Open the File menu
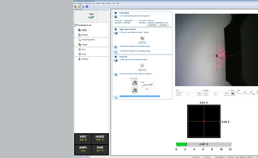258x158 pixels. pyautogui.click(x=75, y=3)
